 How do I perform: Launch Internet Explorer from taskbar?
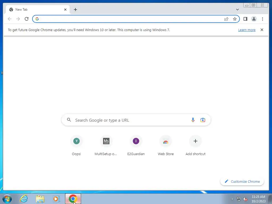pos(24,199)
